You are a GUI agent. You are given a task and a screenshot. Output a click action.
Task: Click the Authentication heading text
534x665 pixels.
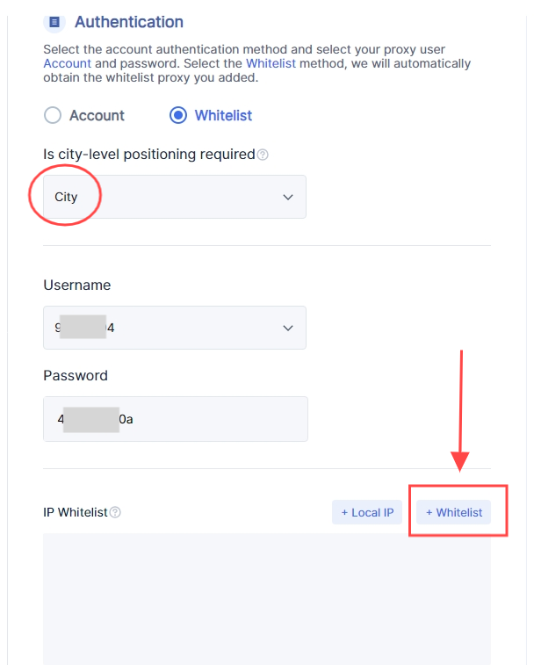point(129,22)
